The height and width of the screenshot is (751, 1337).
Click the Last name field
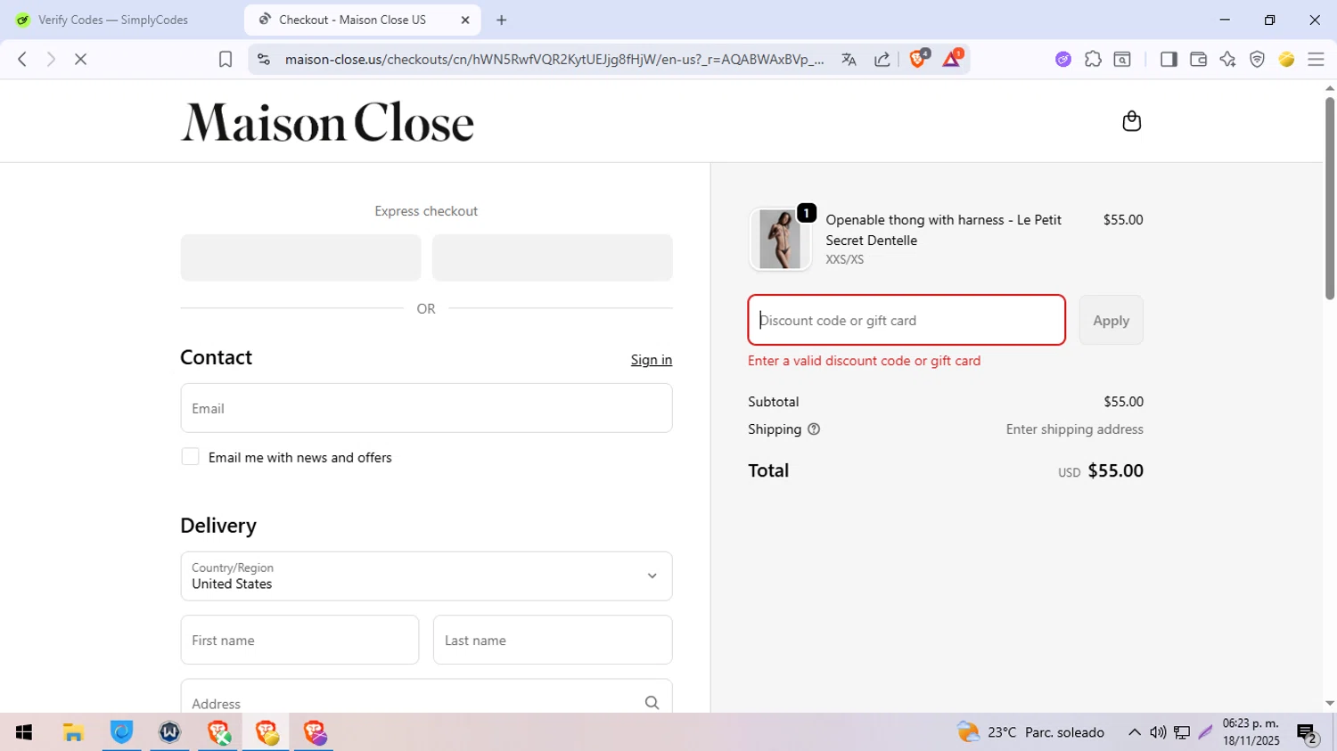(553, 640)
